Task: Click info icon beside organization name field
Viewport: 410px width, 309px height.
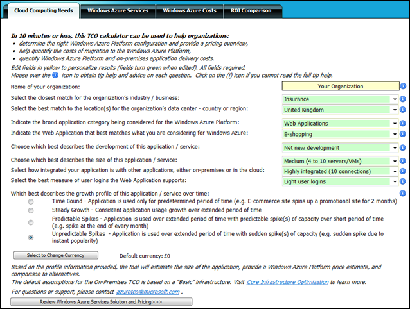Action: click(x=403, y=86)
